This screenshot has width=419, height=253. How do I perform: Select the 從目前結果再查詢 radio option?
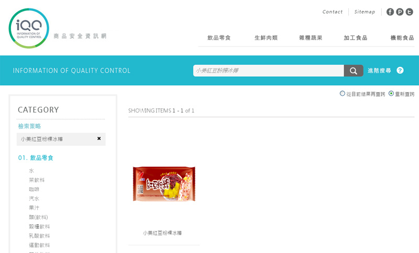(343, 94)
